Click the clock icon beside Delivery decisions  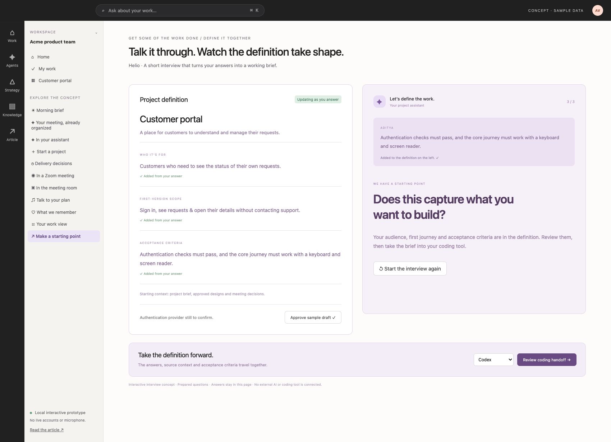[33, 164]
